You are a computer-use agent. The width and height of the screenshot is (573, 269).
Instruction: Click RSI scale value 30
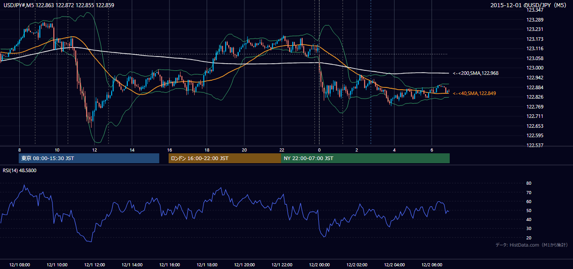tap(529, 228)
